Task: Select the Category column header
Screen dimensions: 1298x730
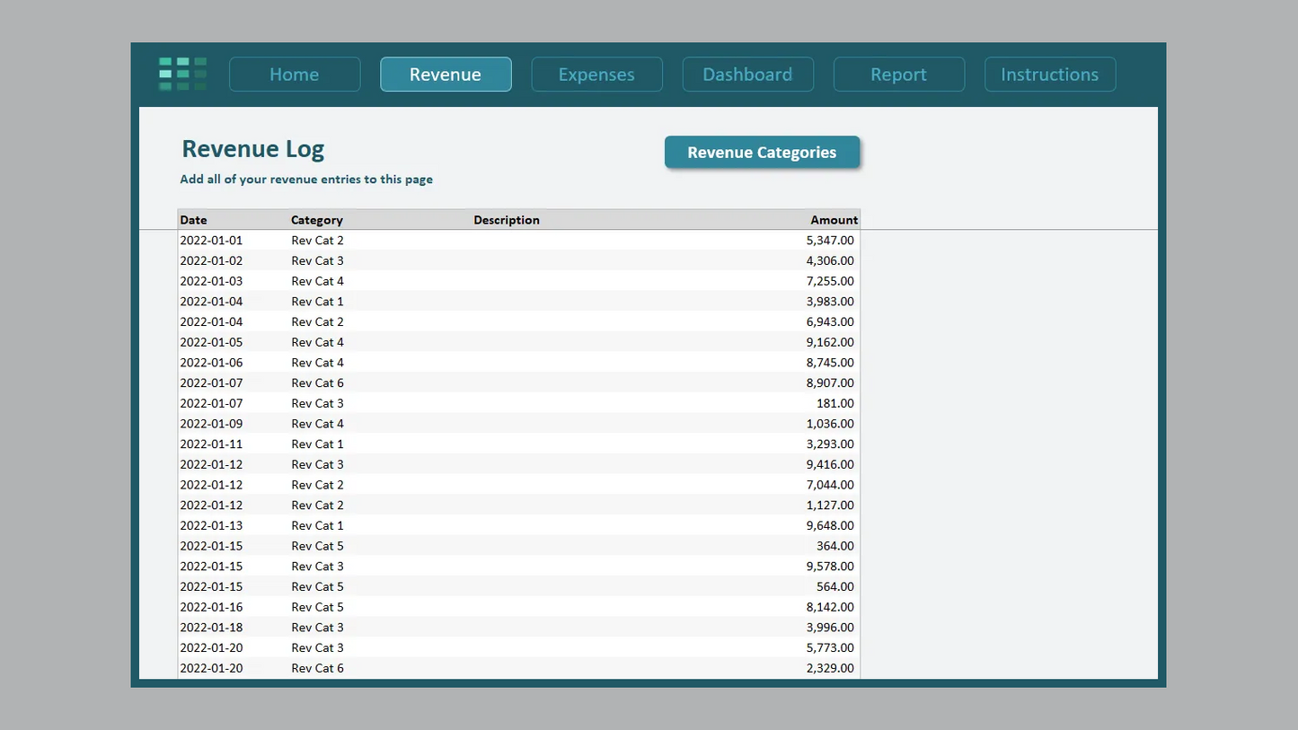Action: click(x=316, y=219)
